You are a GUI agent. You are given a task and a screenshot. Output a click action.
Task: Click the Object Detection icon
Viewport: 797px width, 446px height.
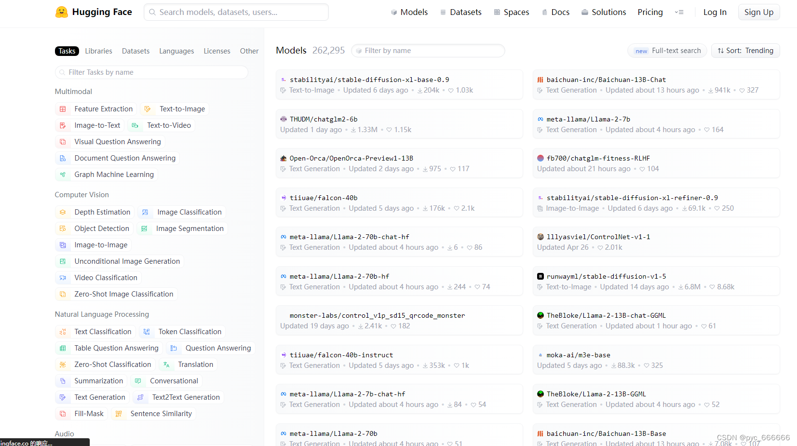coord(63,229)
